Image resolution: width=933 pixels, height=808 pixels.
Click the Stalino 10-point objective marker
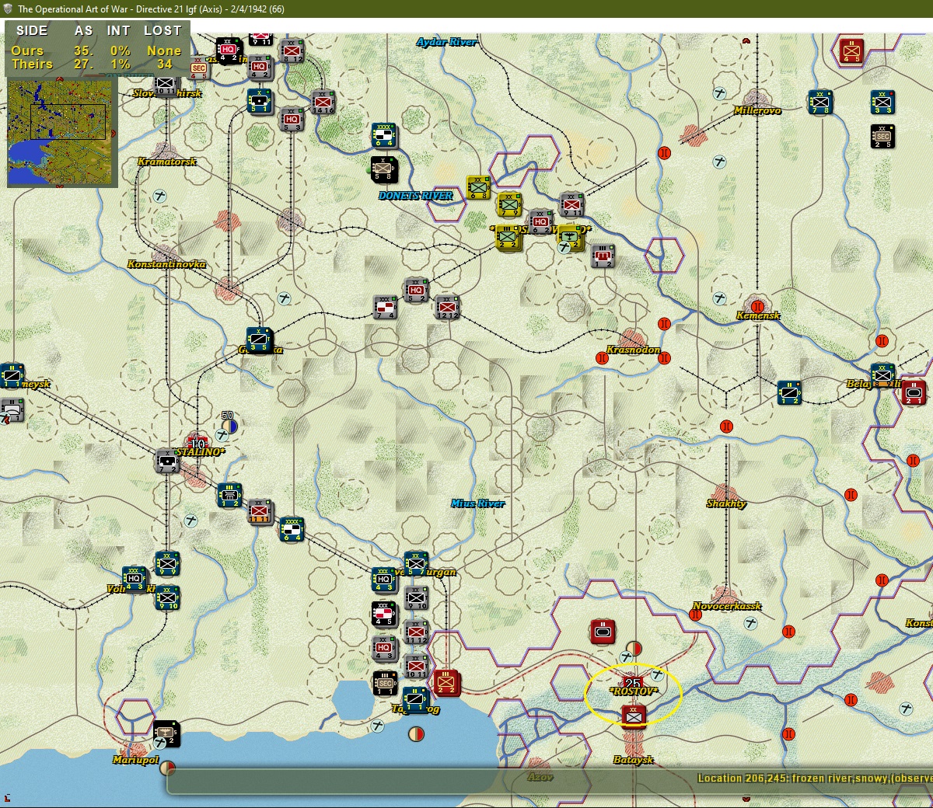[x=198, y=442]
